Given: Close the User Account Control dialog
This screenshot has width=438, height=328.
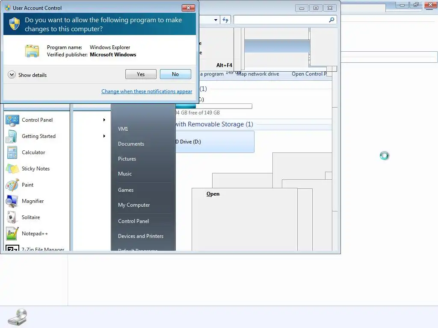Looking at the screenshot, I should [188, 8].
